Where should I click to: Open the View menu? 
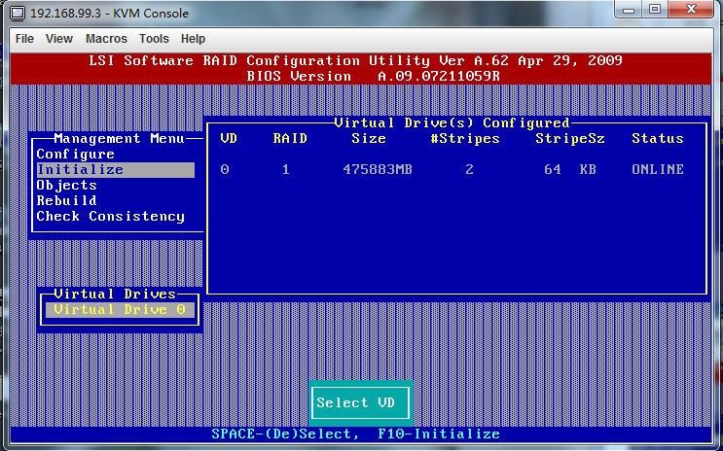pos(59,39)
